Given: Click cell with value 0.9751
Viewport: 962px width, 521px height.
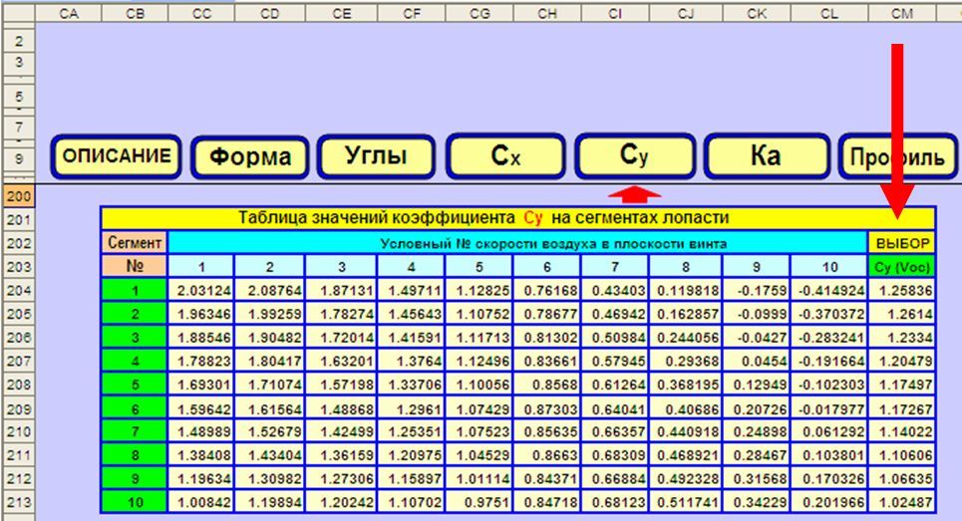Looking at the screenshot, I should click(480, 503).
